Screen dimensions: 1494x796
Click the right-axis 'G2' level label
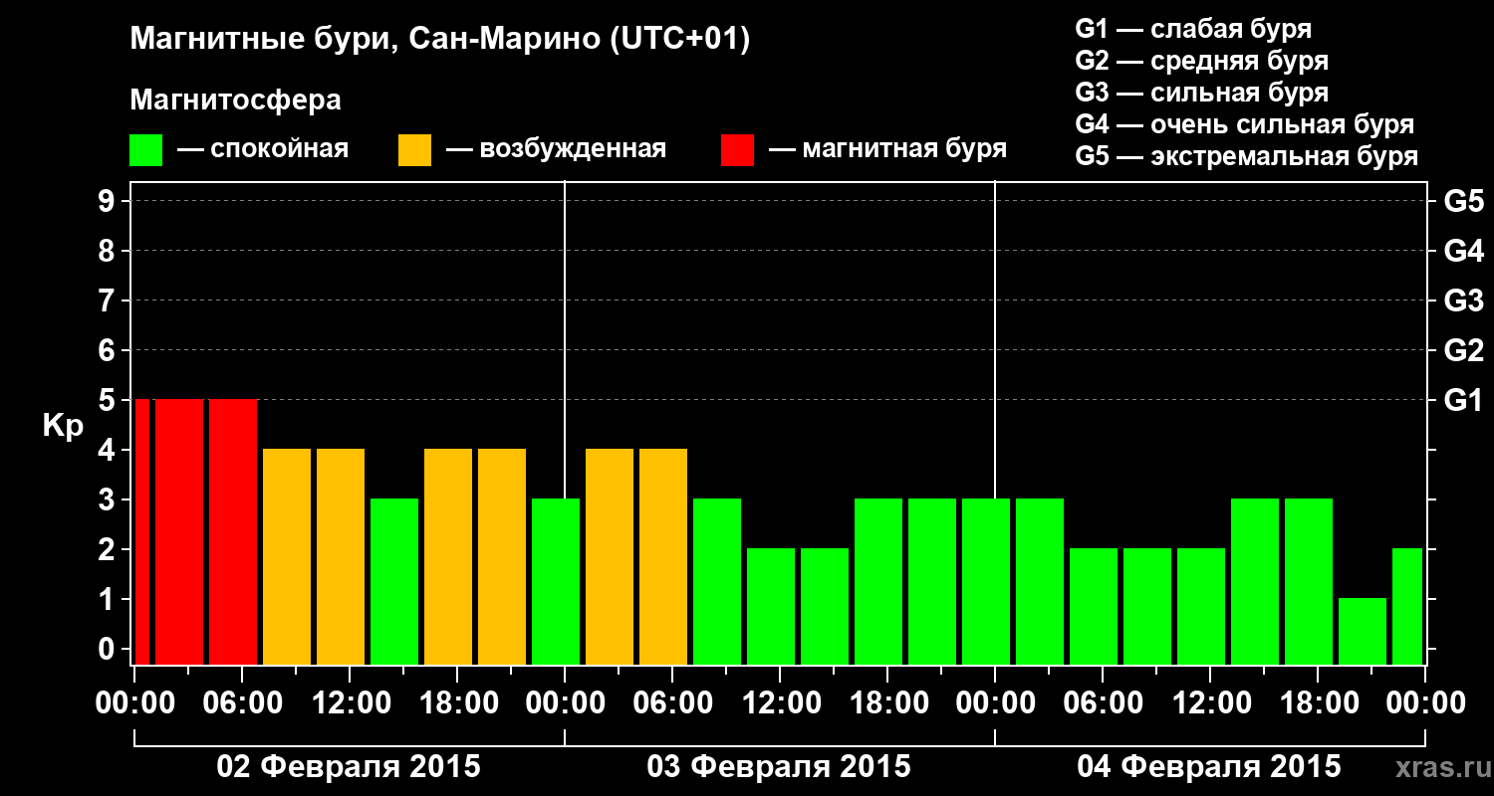(x=1463, y=350)
